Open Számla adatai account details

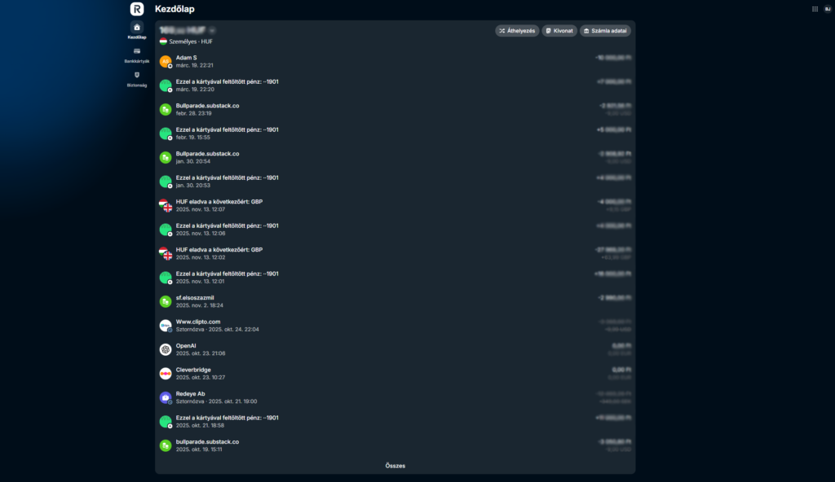coord(605,31)
